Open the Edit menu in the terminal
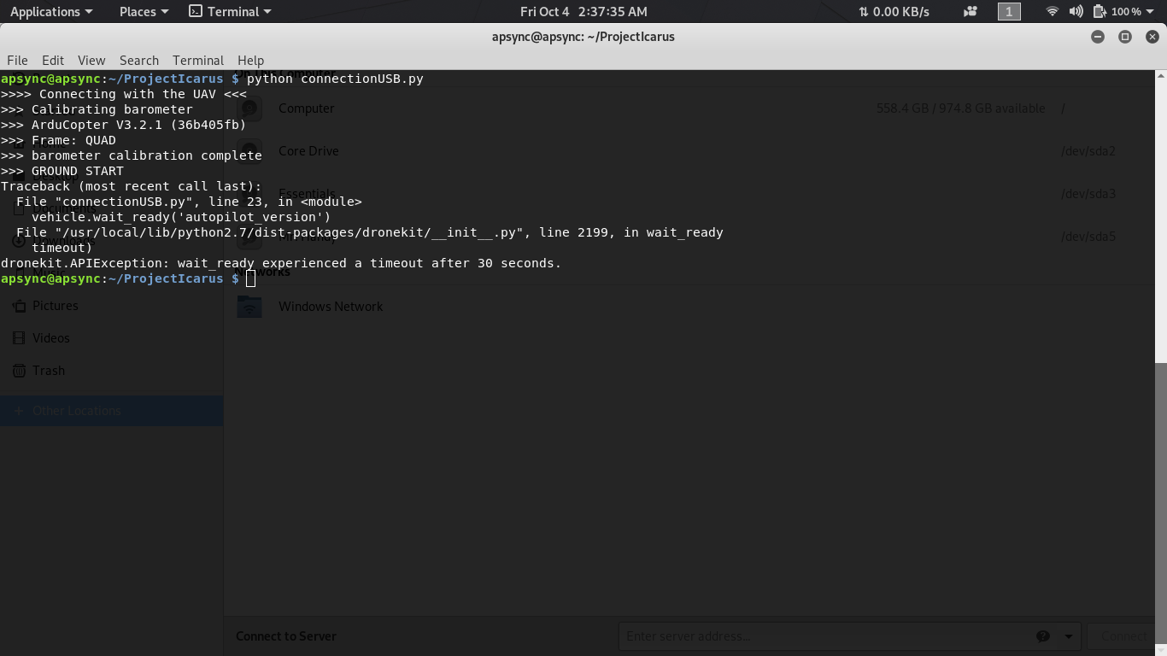1167x656 pixels. tap(52, 60)
